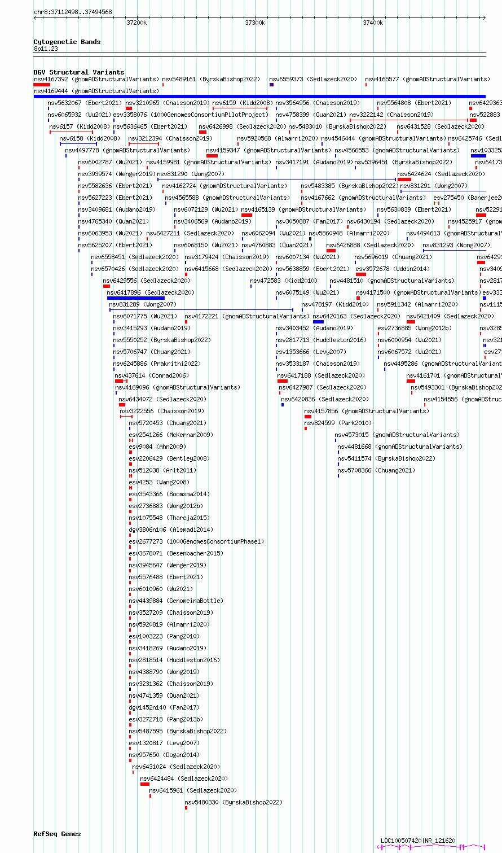Select nsv6065932 Wu2021 variant
The height and width of the screenshot is (853, 502).
click(80, 115)
